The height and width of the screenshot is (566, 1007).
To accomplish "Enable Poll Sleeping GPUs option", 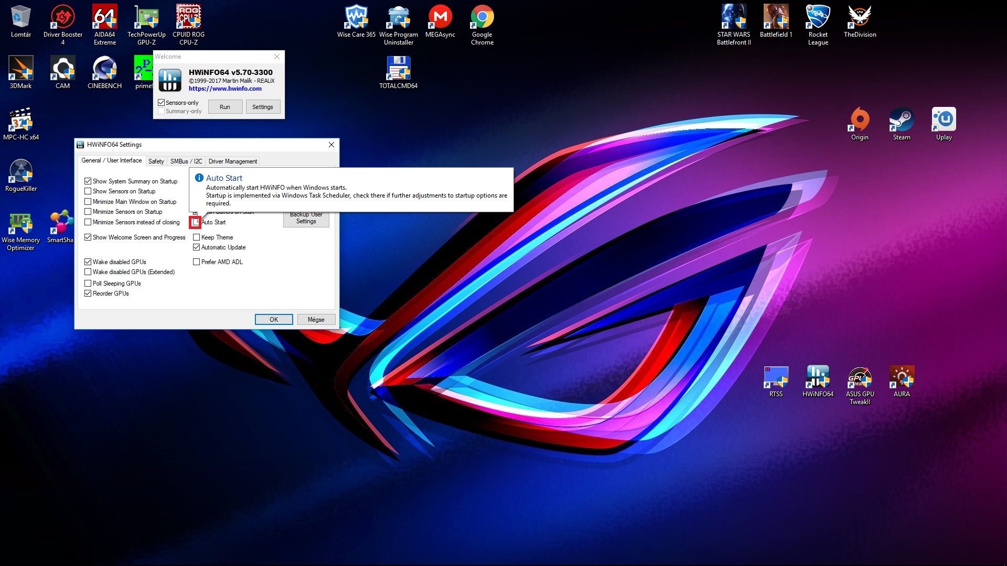I will tap(88, 284).
